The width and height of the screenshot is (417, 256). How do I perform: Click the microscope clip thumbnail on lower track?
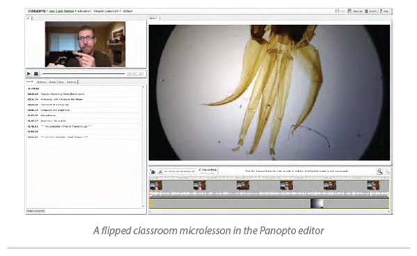317,204
